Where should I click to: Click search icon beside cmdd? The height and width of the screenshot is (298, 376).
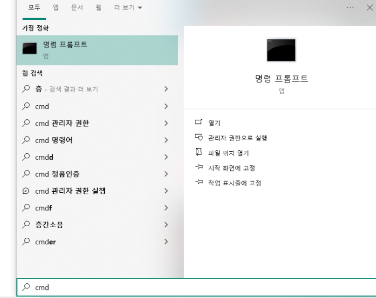(26, 157)
